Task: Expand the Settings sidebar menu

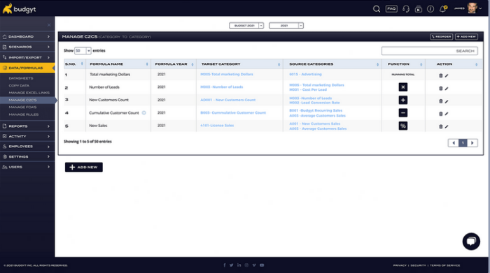Action: tap(27, 157)
